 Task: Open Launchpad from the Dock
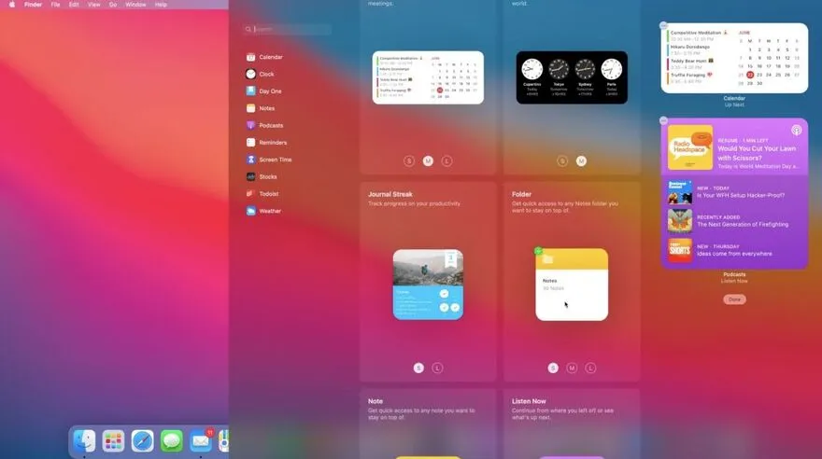tap(113, 440)
